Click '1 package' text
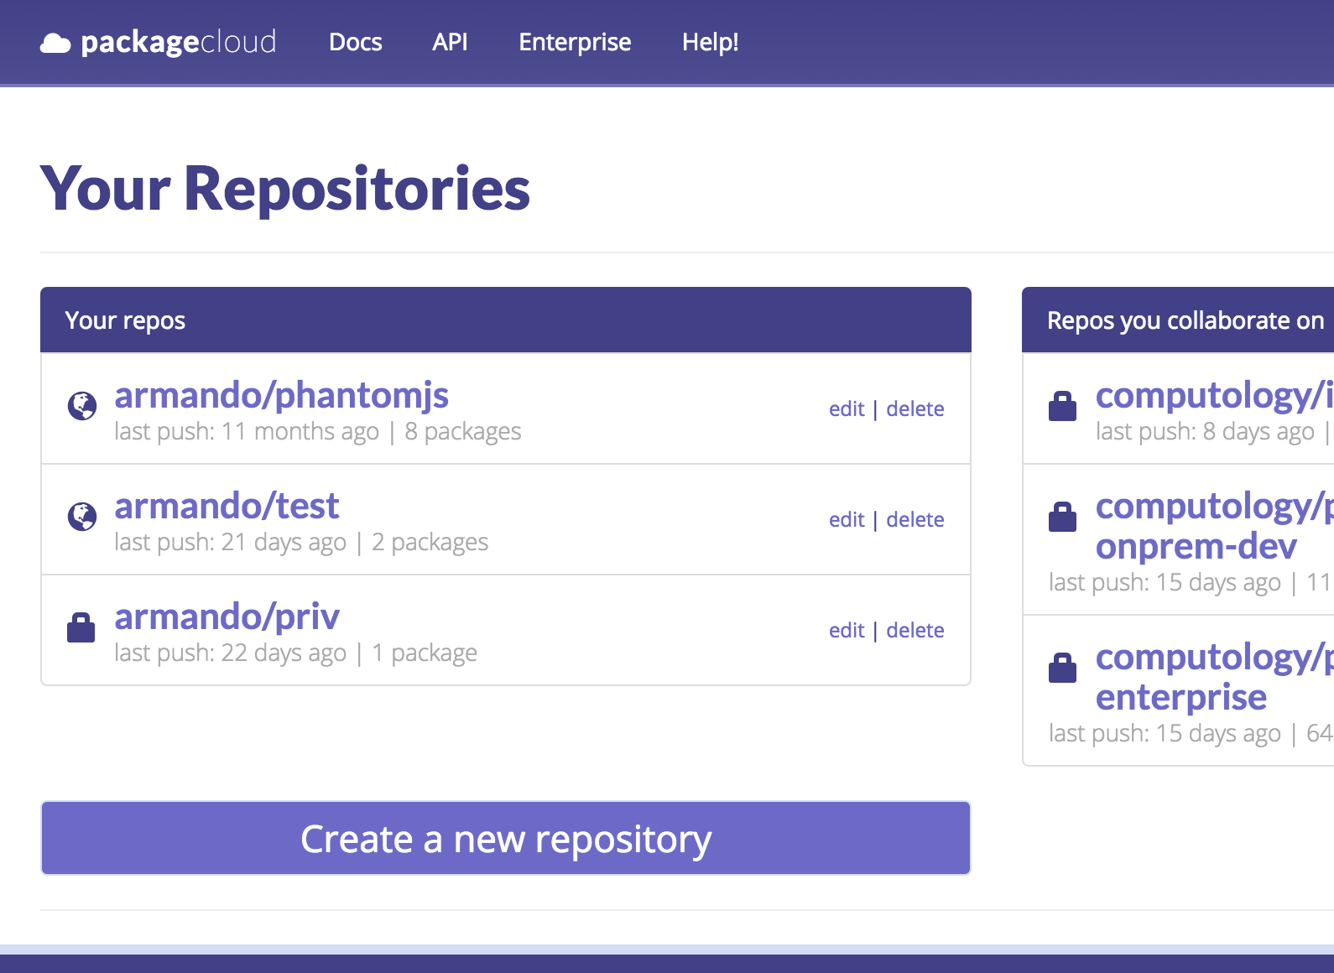Screen dimensions: 1334x973 [x=425, y=653]
